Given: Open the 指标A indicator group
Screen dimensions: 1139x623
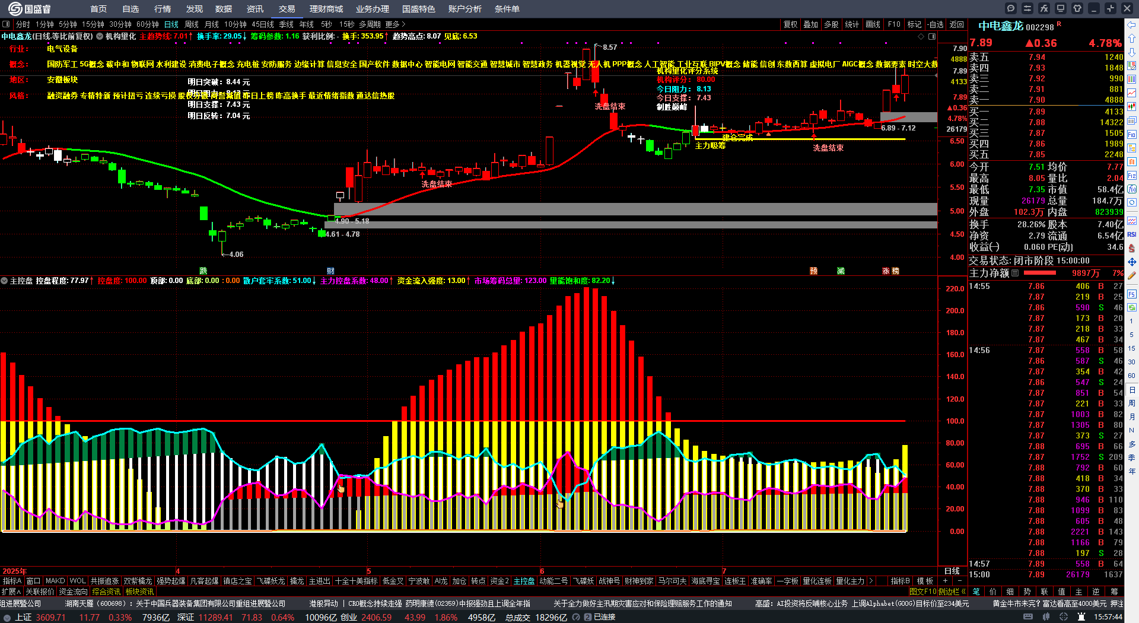Looking at the screenshot, I should point(12,581).
